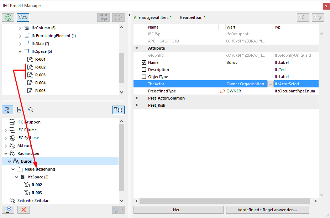
Task: Click Vordefinierte Regel anwenden button
Action: (x=267, y=210)
